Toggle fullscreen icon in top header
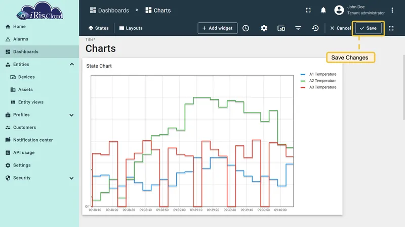Screen dimensions: 405x227 click(x=308, y=10)
